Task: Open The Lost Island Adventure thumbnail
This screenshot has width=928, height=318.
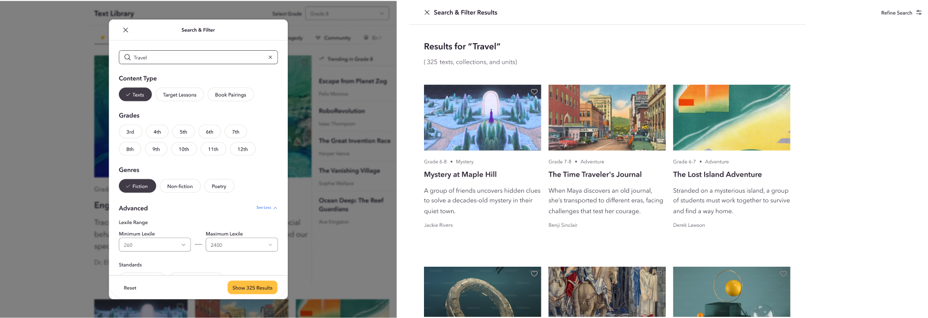Action: [x=732, y=118]
